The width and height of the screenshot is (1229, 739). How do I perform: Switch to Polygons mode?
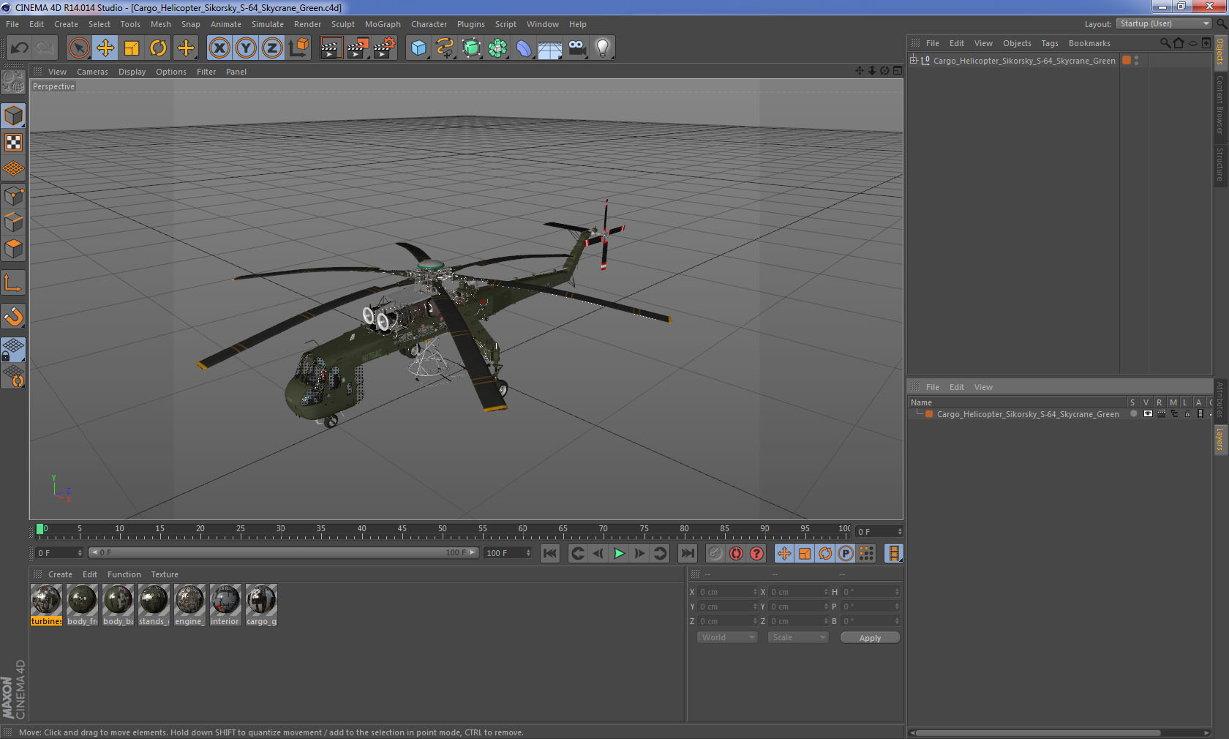tap(14, 249)
